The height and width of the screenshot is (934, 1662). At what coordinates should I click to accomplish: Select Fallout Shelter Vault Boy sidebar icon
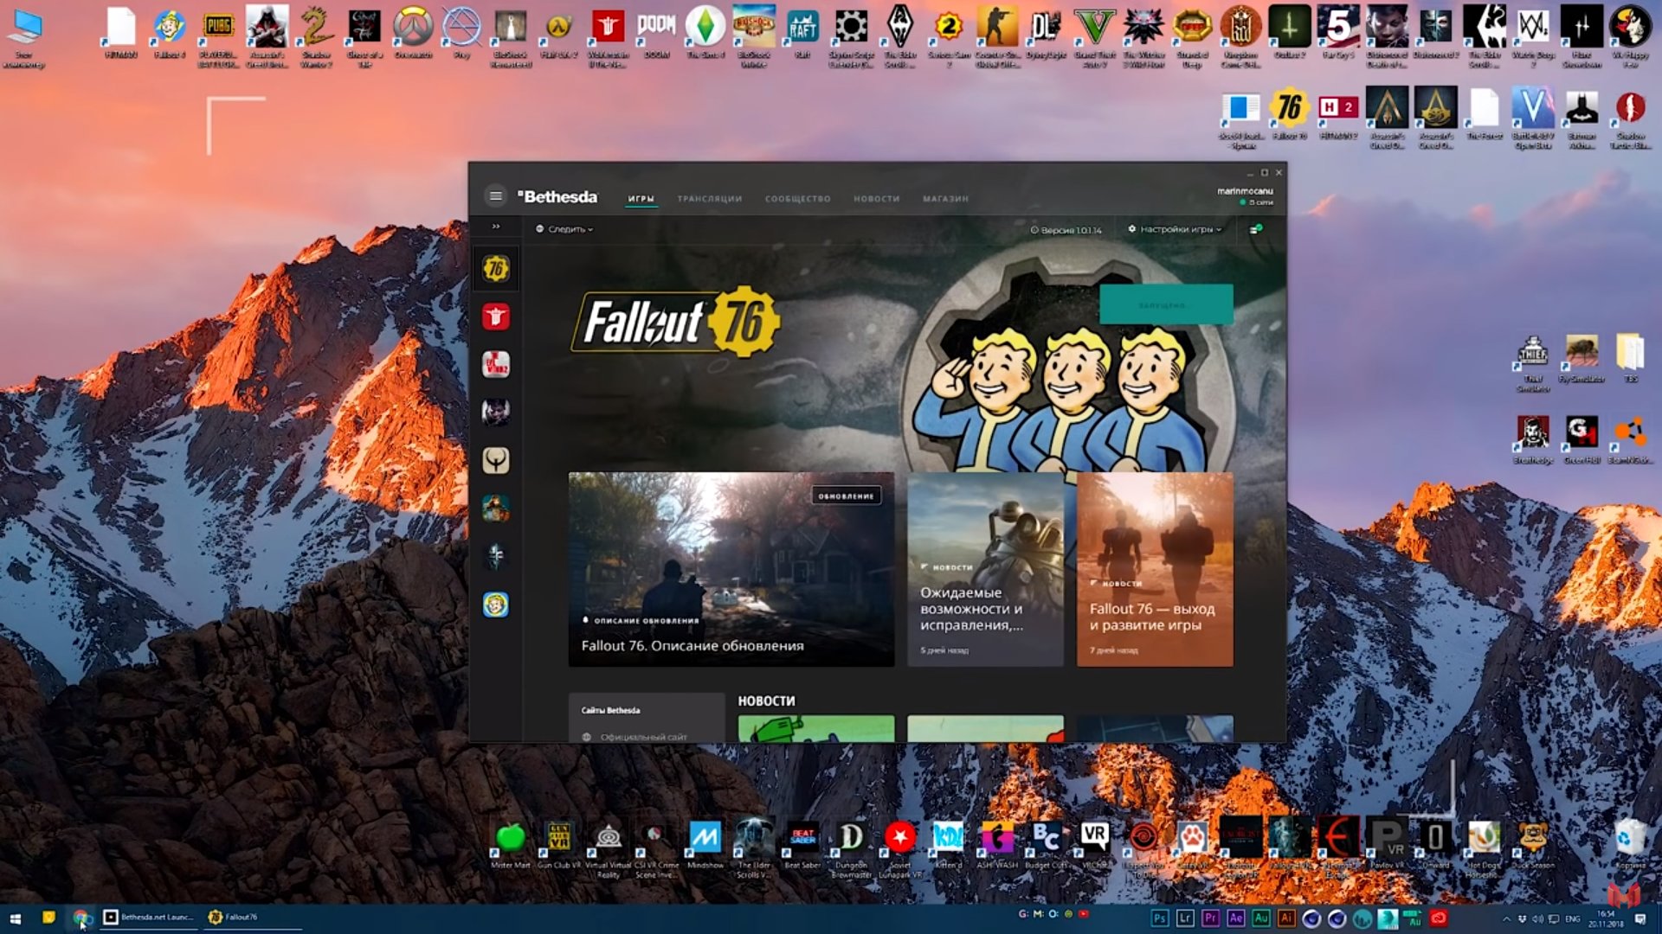point(495,605)
